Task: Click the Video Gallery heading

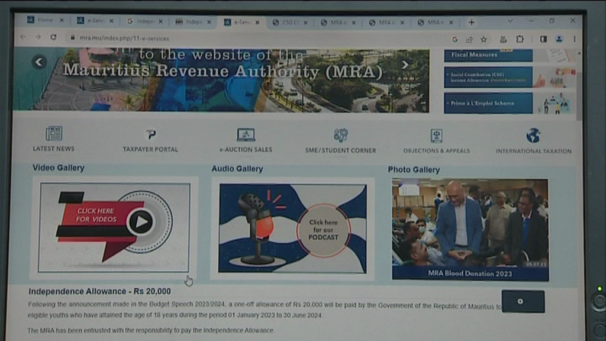Action: pos(59,168)
